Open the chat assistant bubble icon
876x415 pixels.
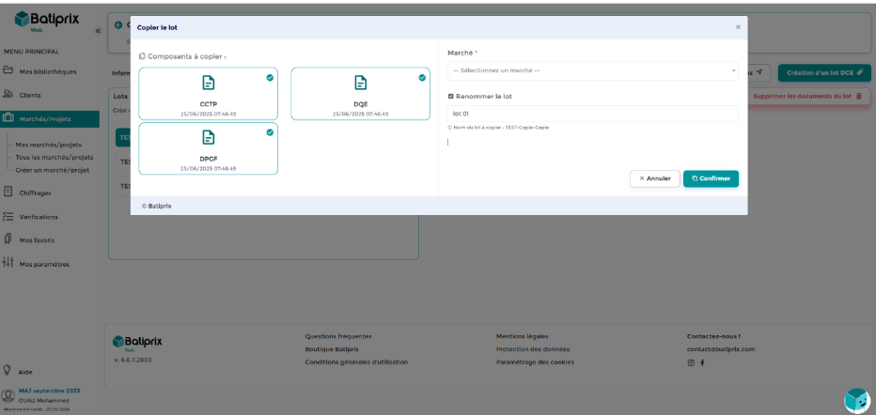click(x=856, y=400)
